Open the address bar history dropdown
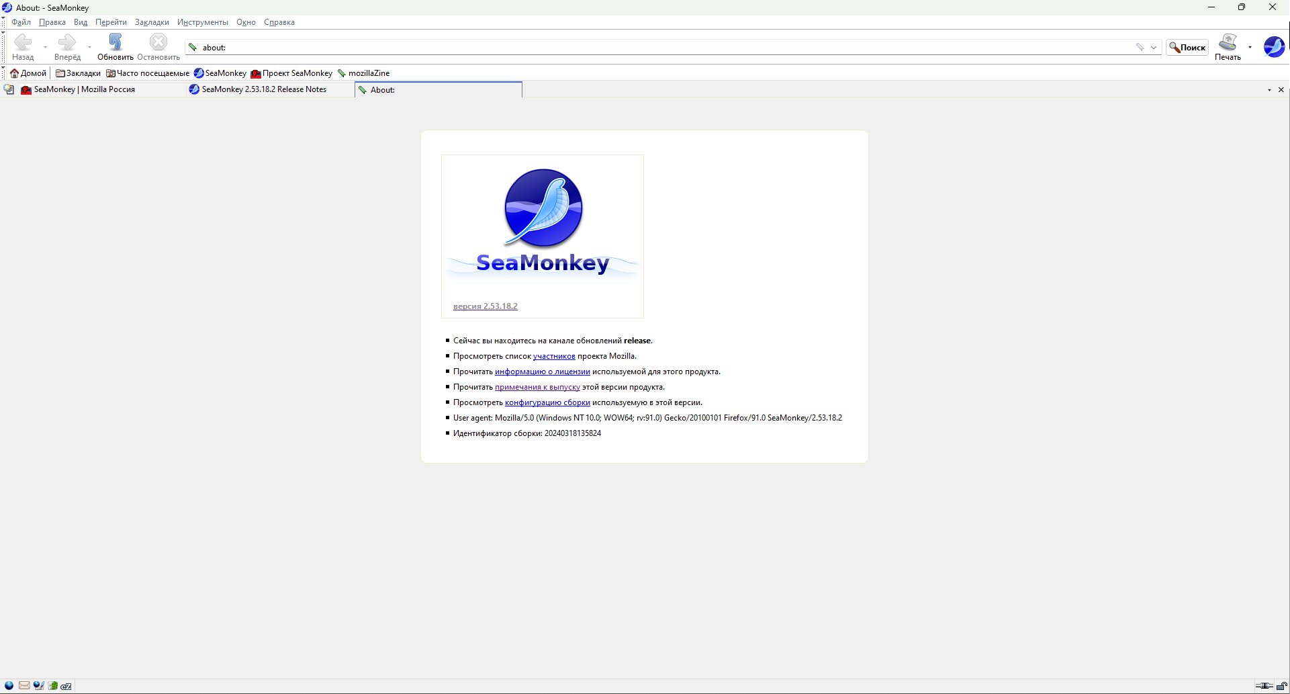Image resolution: width=1290 pixels, height=694 pixels. pyautogui.click(x=1154, y=47)
